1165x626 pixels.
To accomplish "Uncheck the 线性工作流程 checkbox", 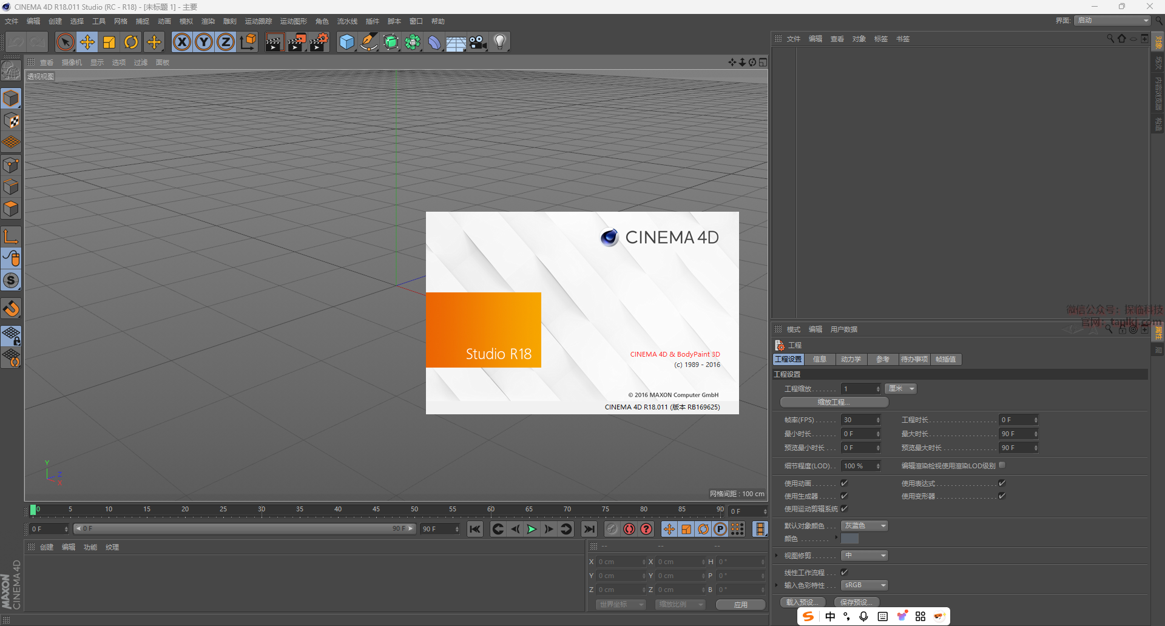I will pos(844,572).
